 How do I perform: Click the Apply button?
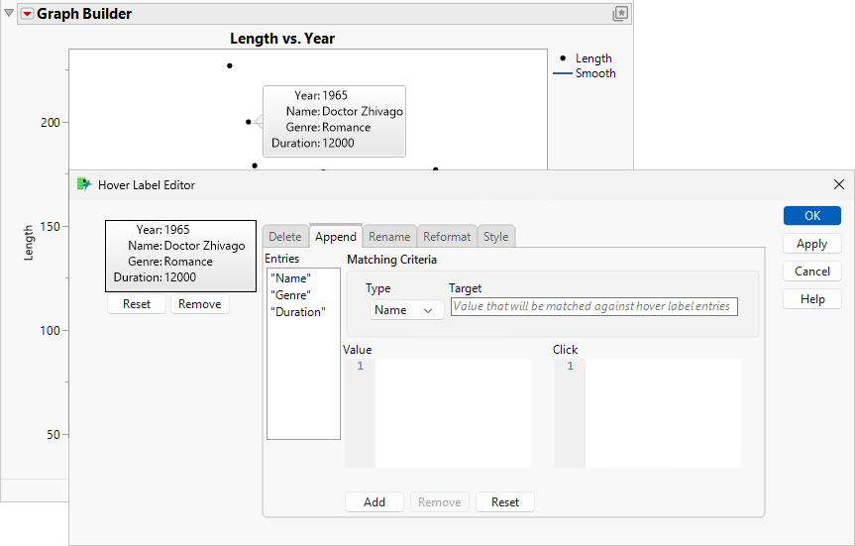811,244
